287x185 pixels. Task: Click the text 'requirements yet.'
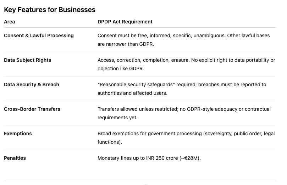[x=117, y=118]
